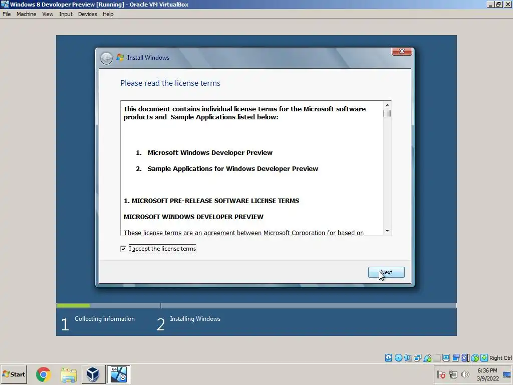
Task: Click the VirtualBox network status icon
Action: tap(417, 358)
